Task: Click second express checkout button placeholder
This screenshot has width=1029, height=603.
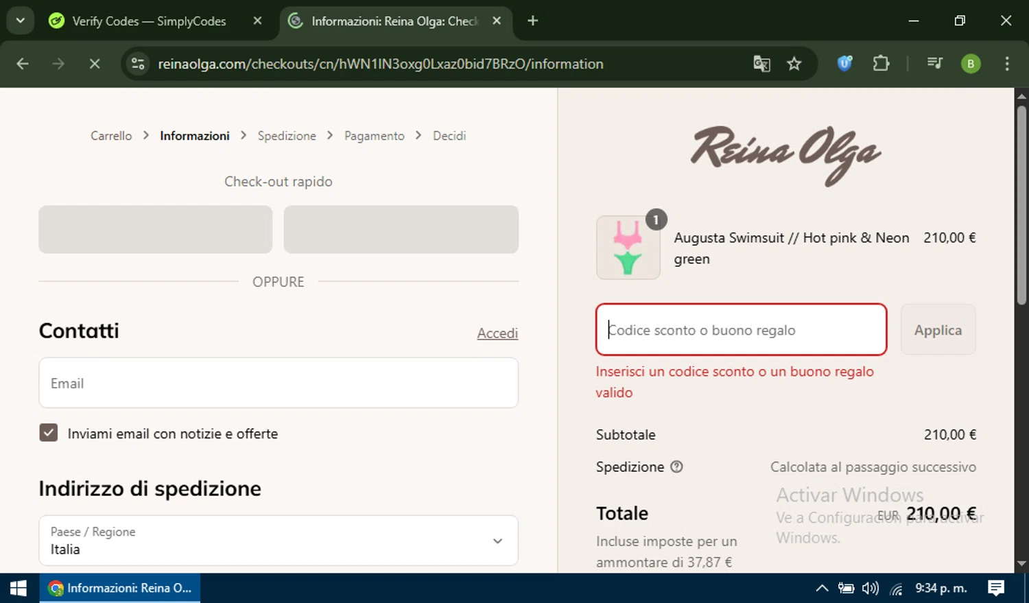Action: (x=401, y=229)
